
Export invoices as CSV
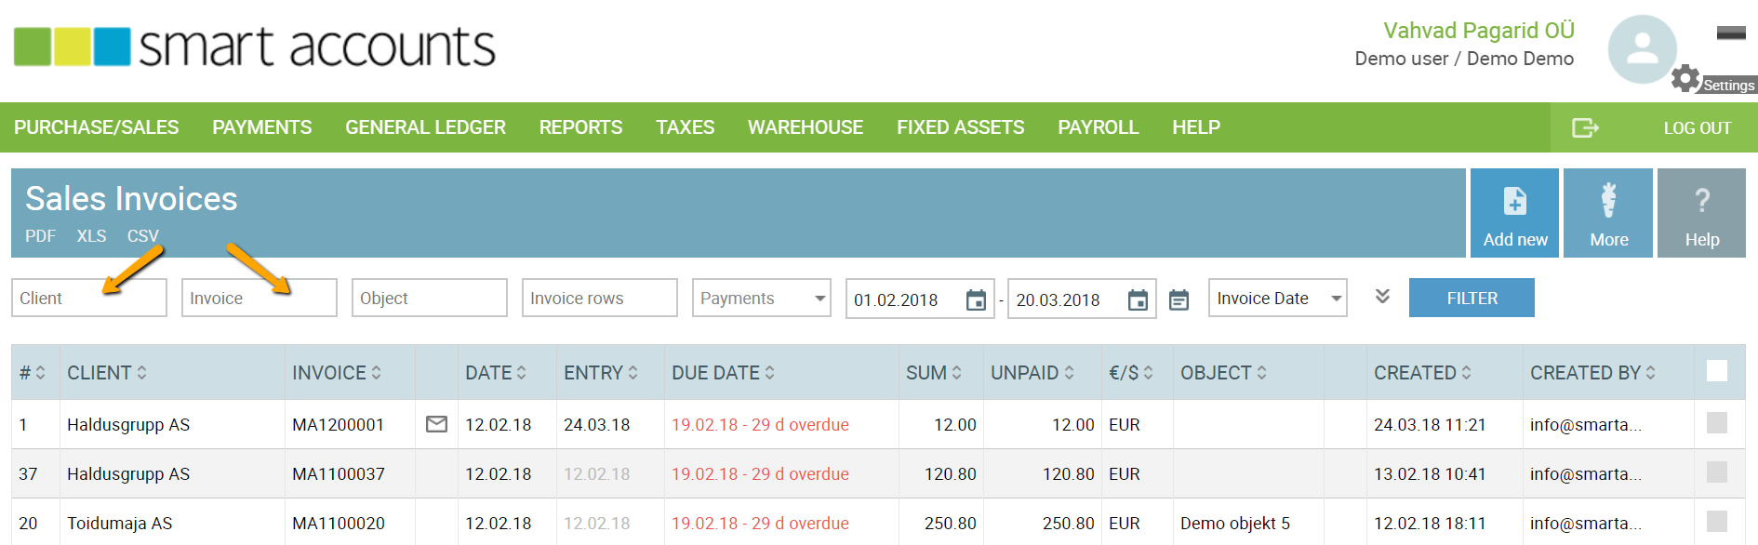(143, 236)
